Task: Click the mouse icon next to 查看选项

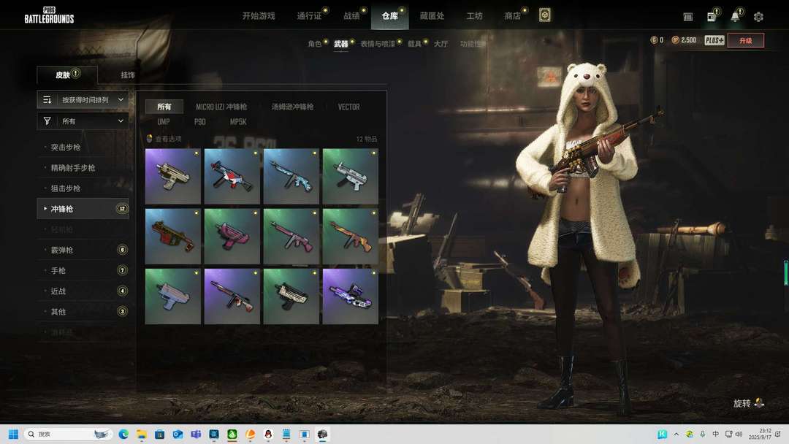Action: [x=149, y=138]
